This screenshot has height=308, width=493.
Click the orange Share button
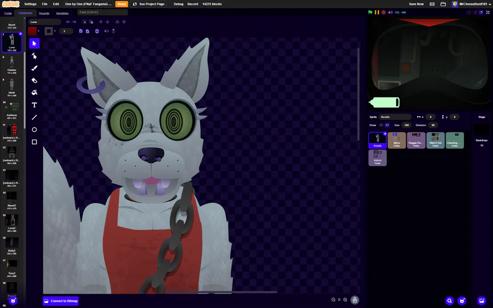pyautogui.click(x=122, y=4)
